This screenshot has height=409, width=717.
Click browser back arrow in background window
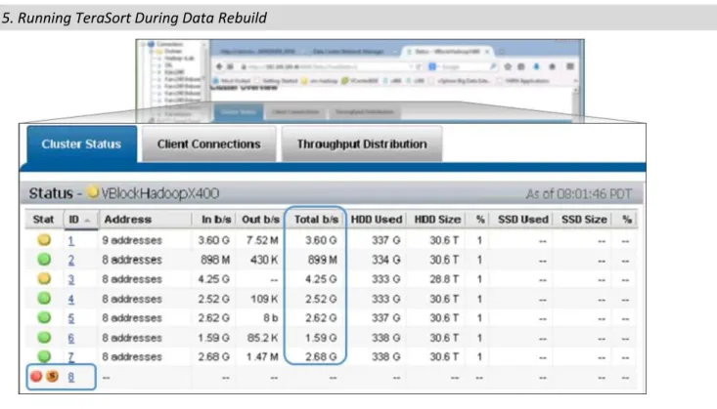219,66
